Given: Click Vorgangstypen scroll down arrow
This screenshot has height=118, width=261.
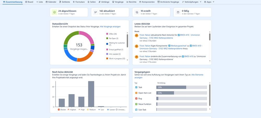Looking at the screenshot, I should 210,109.
